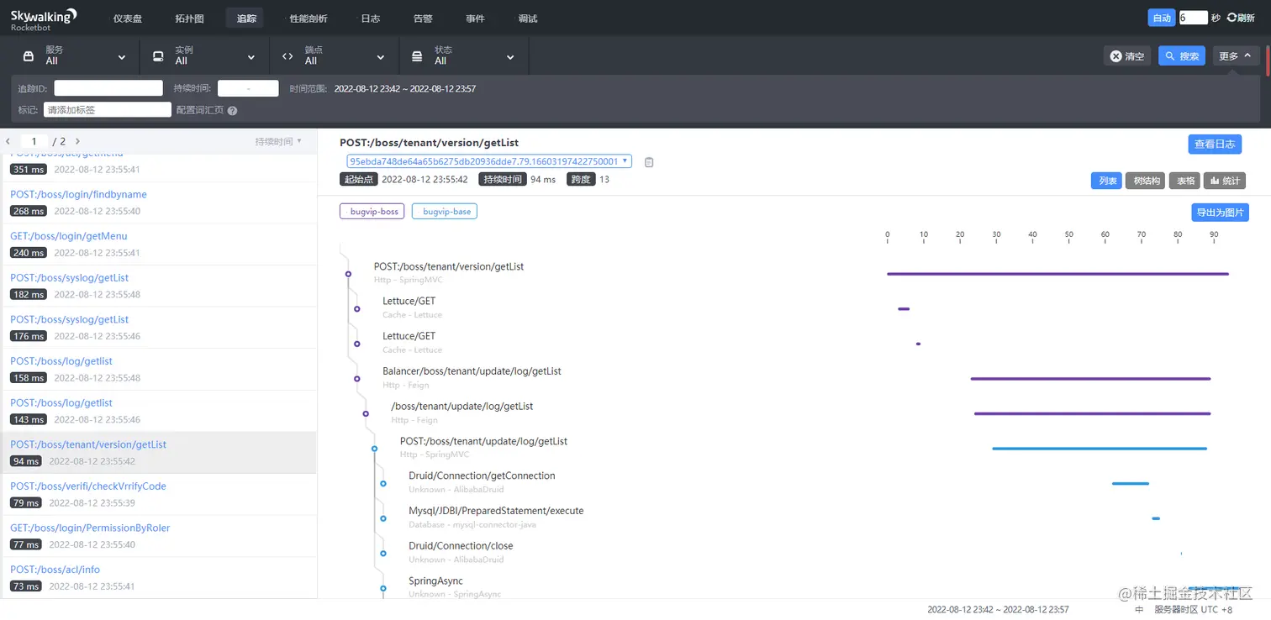Open the trace ID selector dropdown
The width and height of the screenshot is (1271, 620).
(x=489, y=161)
